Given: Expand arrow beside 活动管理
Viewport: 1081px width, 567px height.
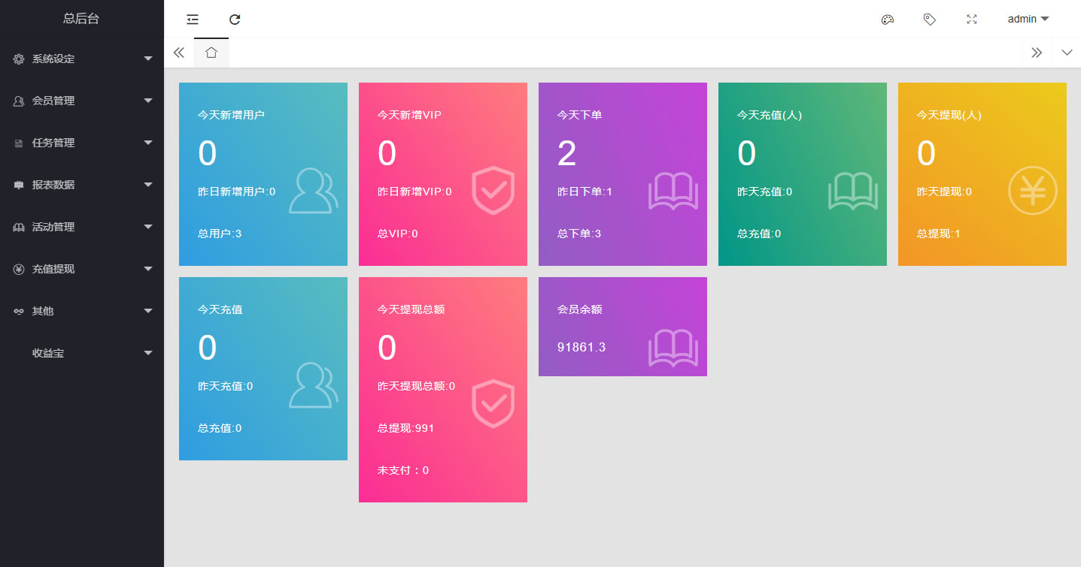Looking at the screenshot, I should 148,227.
